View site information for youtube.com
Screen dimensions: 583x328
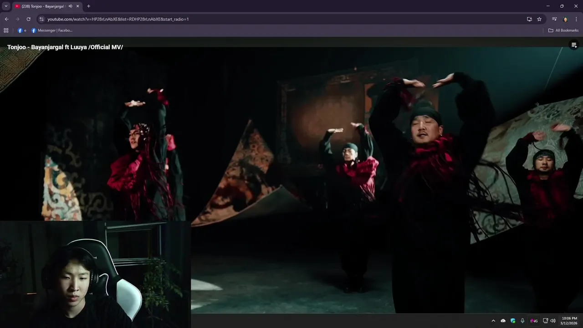(x=41, y=19)
